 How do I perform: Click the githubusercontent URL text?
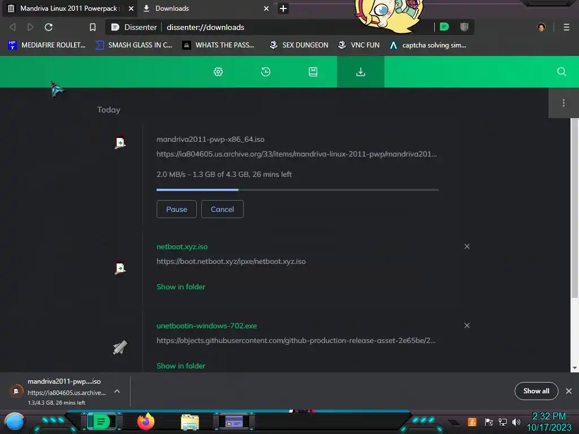[x=296, y=340]
